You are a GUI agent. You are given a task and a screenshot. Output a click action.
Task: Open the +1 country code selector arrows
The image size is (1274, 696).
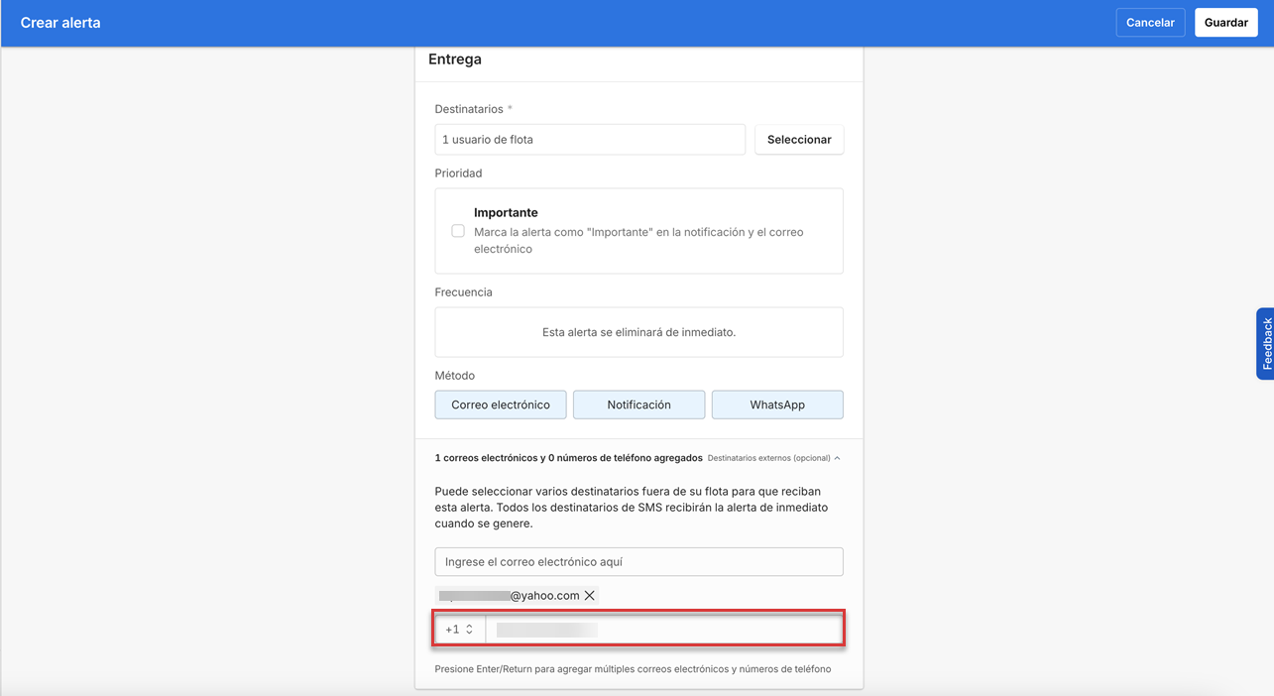pyautogui.click(x=467, y=629)
